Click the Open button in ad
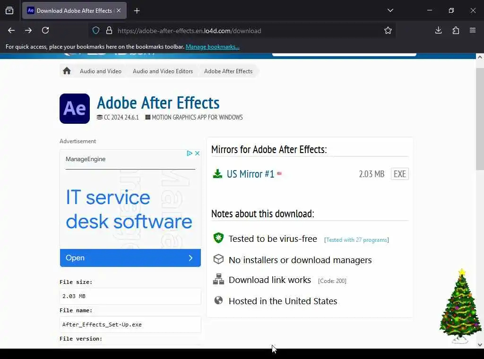The image size is (484, 359). click(130, 258)
